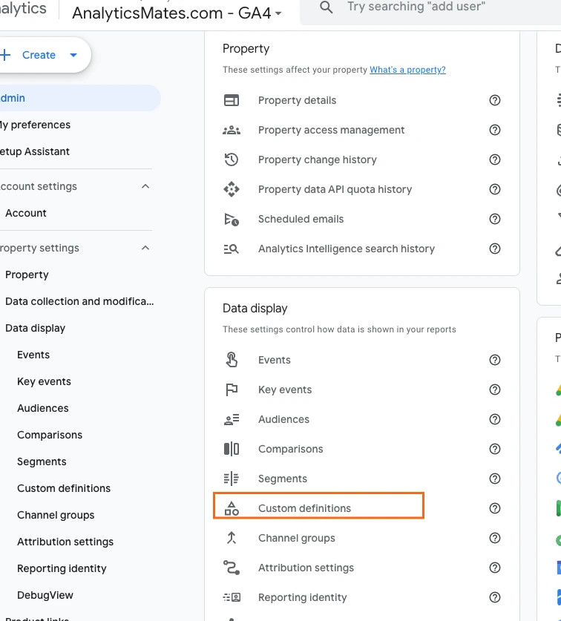The image size is (561, 621).
Task: Collapse the Property settings section
Action: tap(145, 248)
